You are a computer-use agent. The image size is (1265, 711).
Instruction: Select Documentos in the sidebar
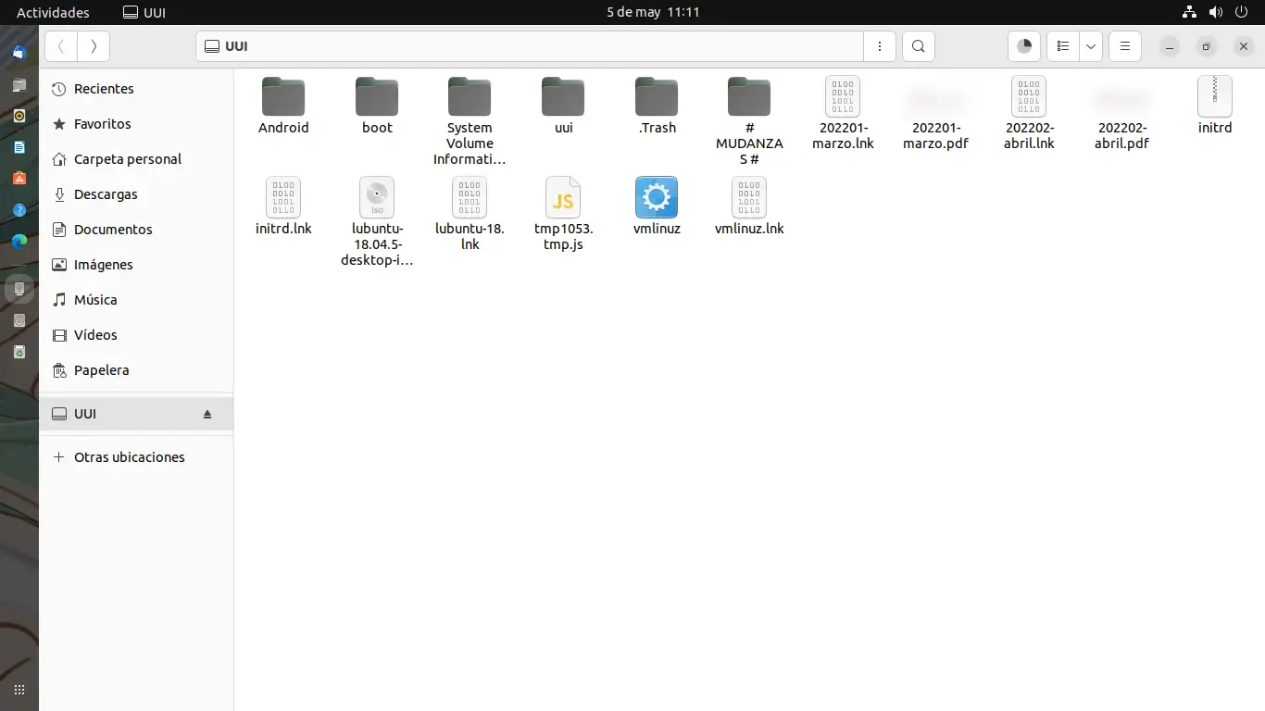click(111, 229)
